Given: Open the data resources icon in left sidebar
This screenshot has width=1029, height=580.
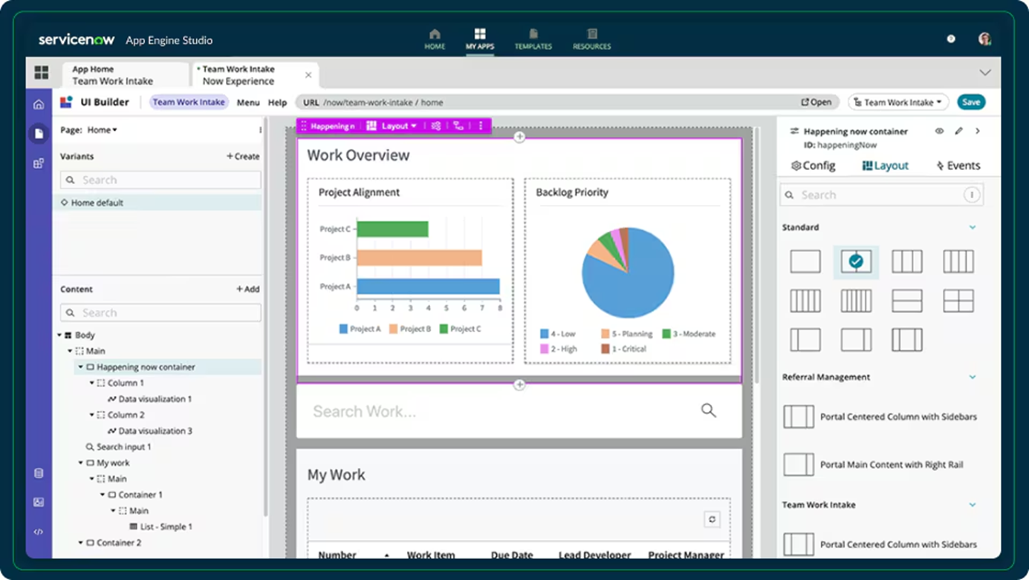Looking at the screenshot, I should click(39, 472).
